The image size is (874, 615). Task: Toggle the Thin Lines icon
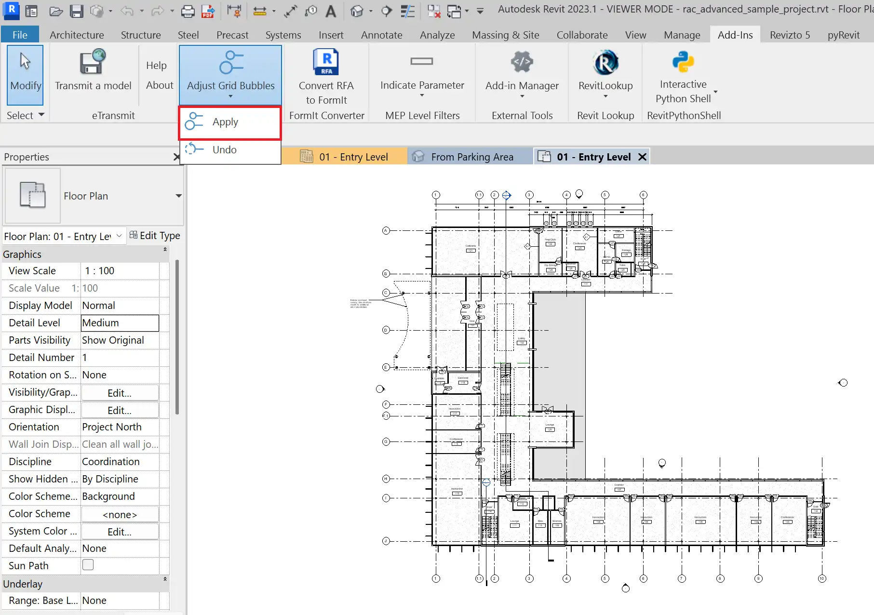pos(408,11)
